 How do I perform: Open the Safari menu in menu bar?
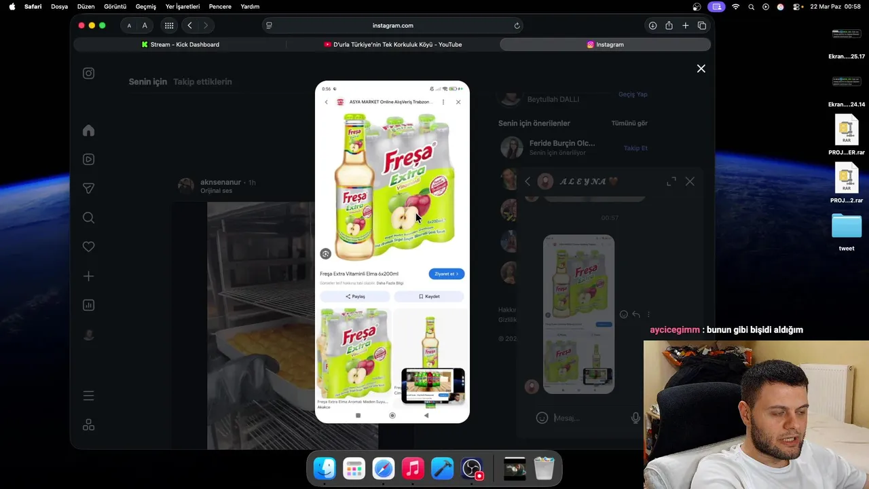[33, 6]
